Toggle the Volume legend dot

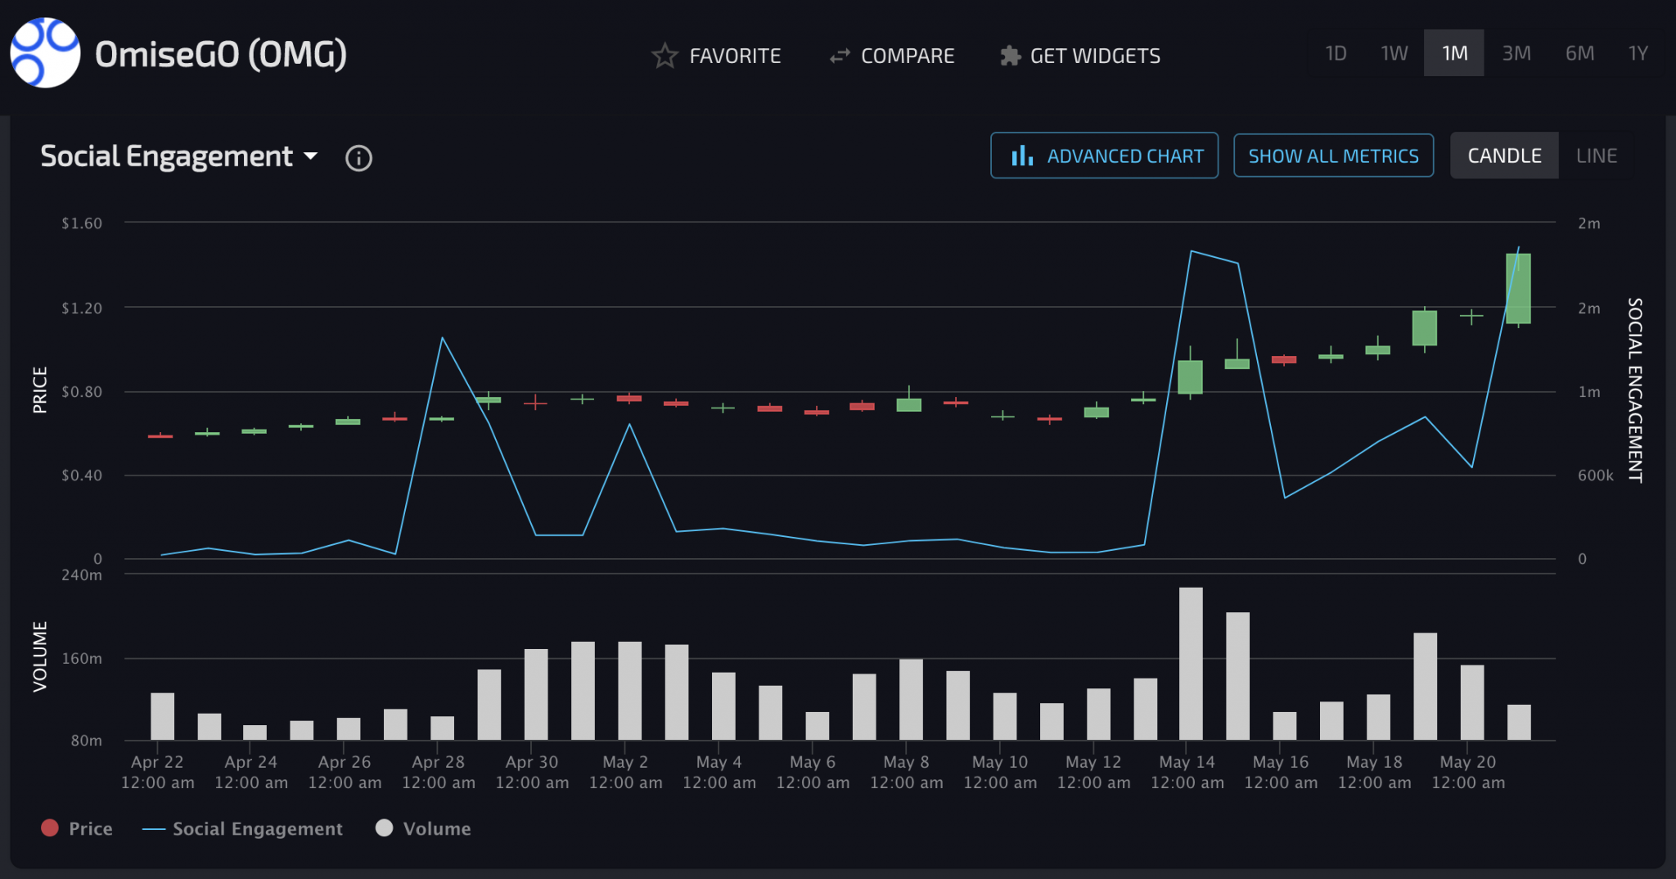tap(384, 828)
